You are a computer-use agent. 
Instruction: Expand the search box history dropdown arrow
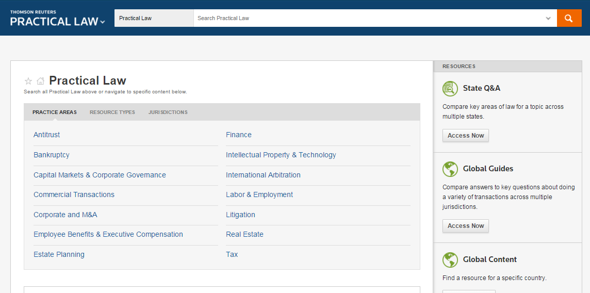[548, 18]
